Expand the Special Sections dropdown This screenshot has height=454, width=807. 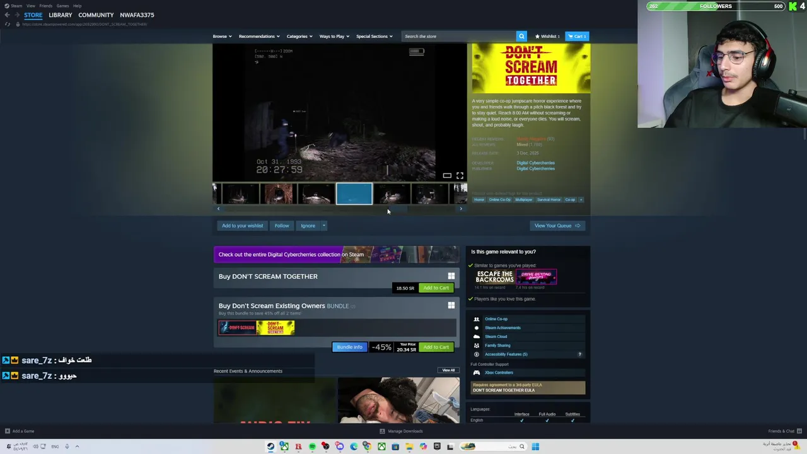(374, 36)
